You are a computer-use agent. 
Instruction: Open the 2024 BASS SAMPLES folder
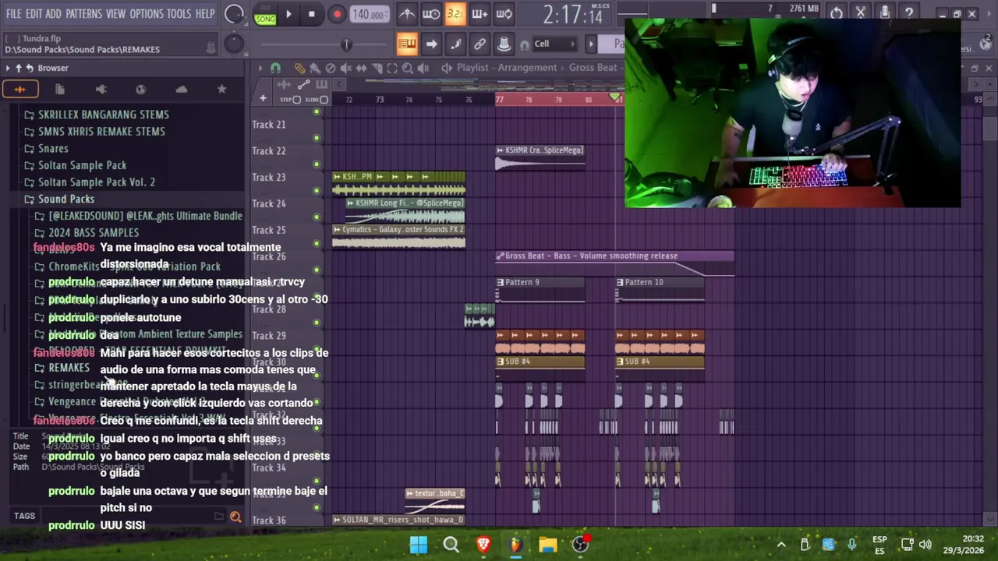(94, 233)
